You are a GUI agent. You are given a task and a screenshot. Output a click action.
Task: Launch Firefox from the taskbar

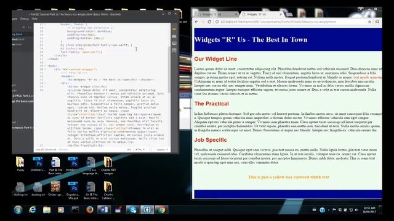coord(90,209)
